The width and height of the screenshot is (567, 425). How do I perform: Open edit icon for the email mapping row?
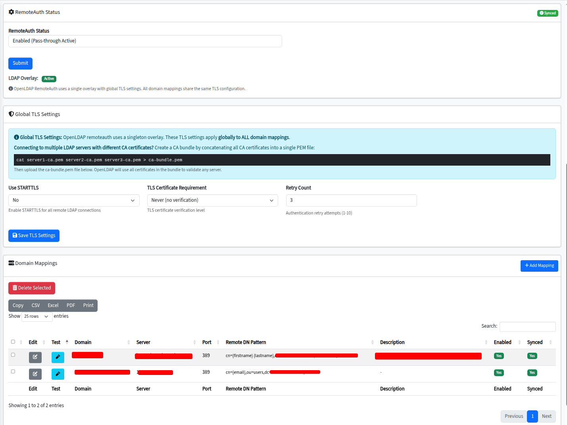pos(35,374)
